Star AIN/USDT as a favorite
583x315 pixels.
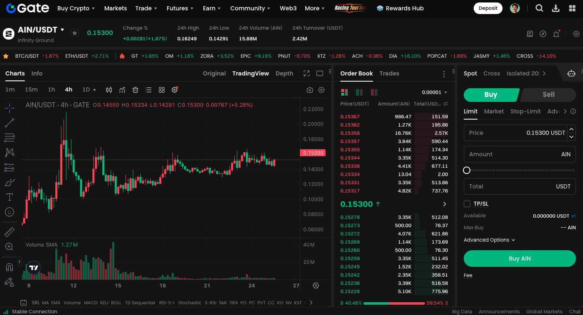pyautogui.click(x=74, y=33)
